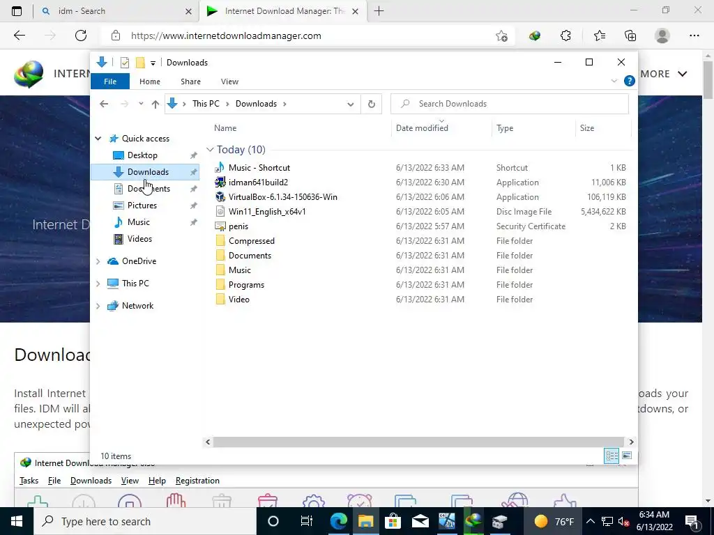Expand the This PC tree node
Viewport: 714px width, 535px height.
click(98, 284)
